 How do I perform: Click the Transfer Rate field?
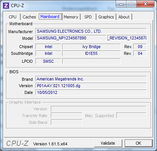[67, 115]
